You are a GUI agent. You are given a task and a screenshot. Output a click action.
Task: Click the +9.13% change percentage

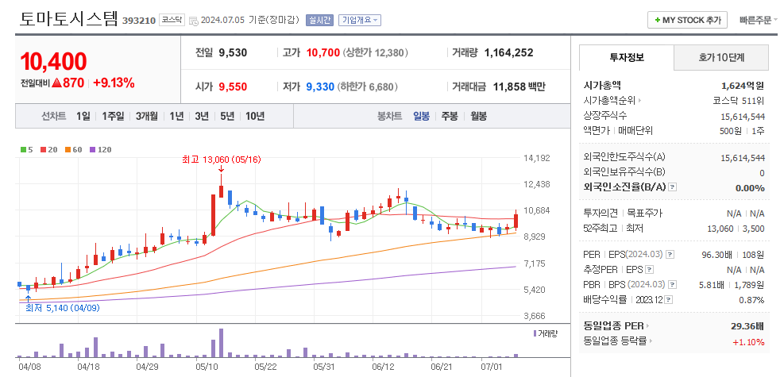click(x=114, y=83)
